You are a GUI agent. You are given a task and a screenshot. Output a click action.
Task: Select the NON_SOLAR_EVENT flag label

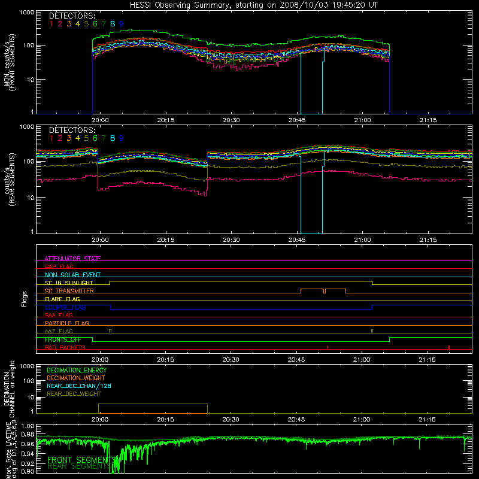[72, 275]
